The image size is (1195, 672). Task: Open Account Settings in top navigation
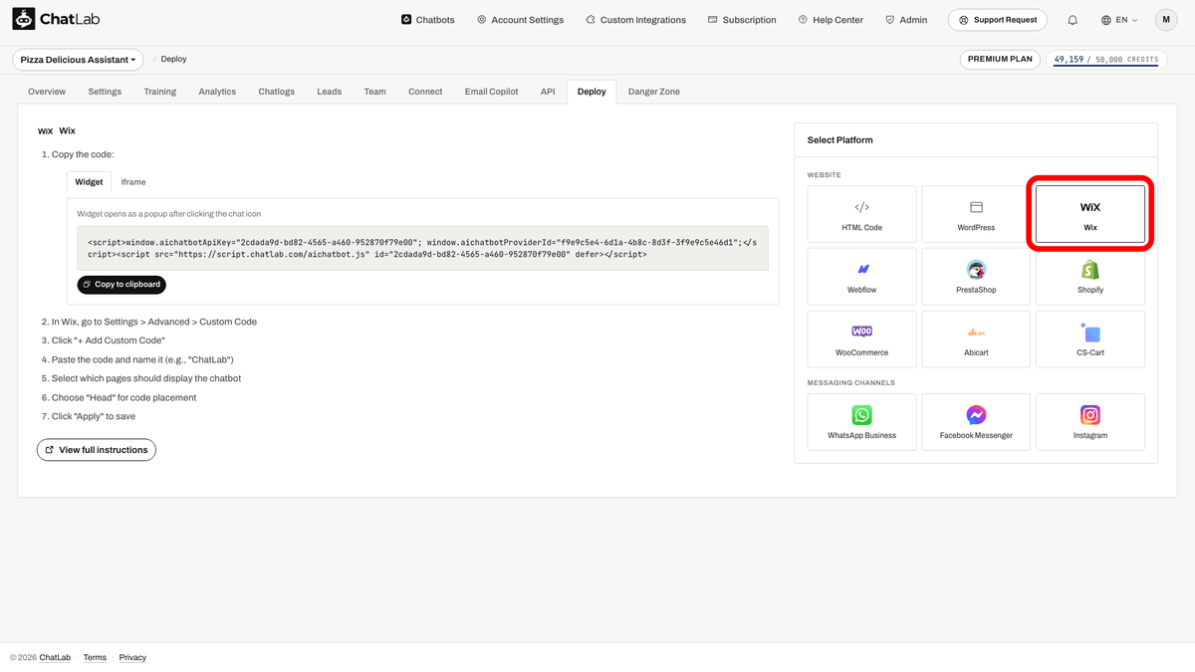coord(520,20)
